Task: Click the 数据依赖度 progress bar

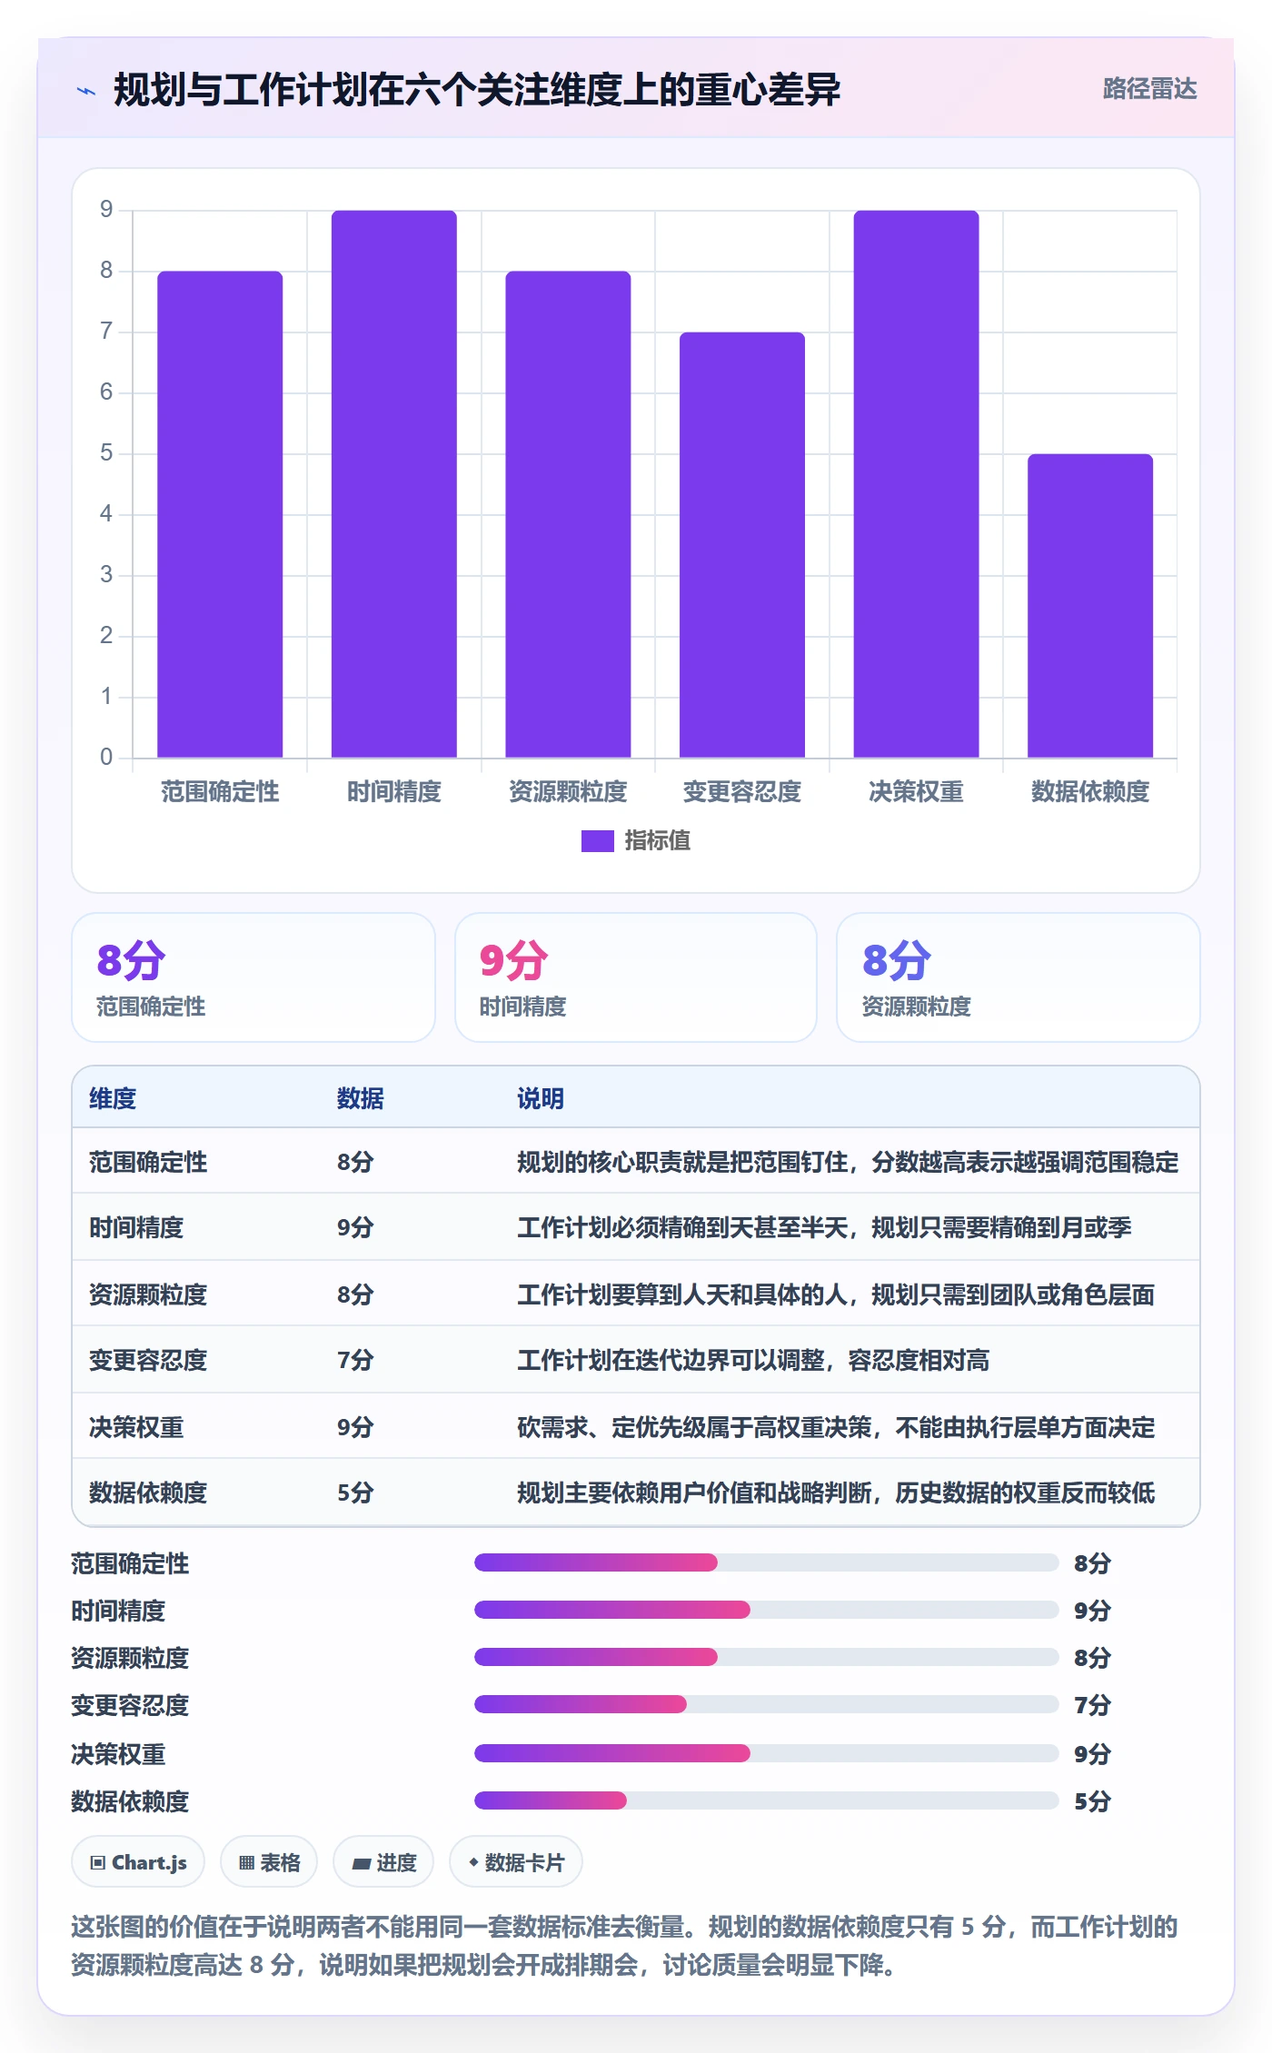Action: point(767,1800)
